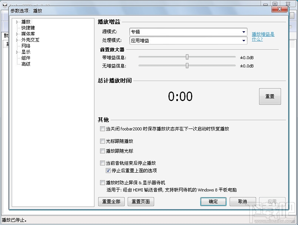Viewport: 298px width, 225px height.
Task: Click the 重置全部 button
Action: [x=111, y=202]
